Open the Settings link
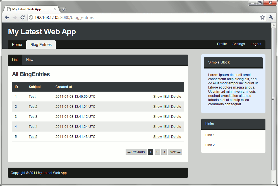 coord(239,44)
